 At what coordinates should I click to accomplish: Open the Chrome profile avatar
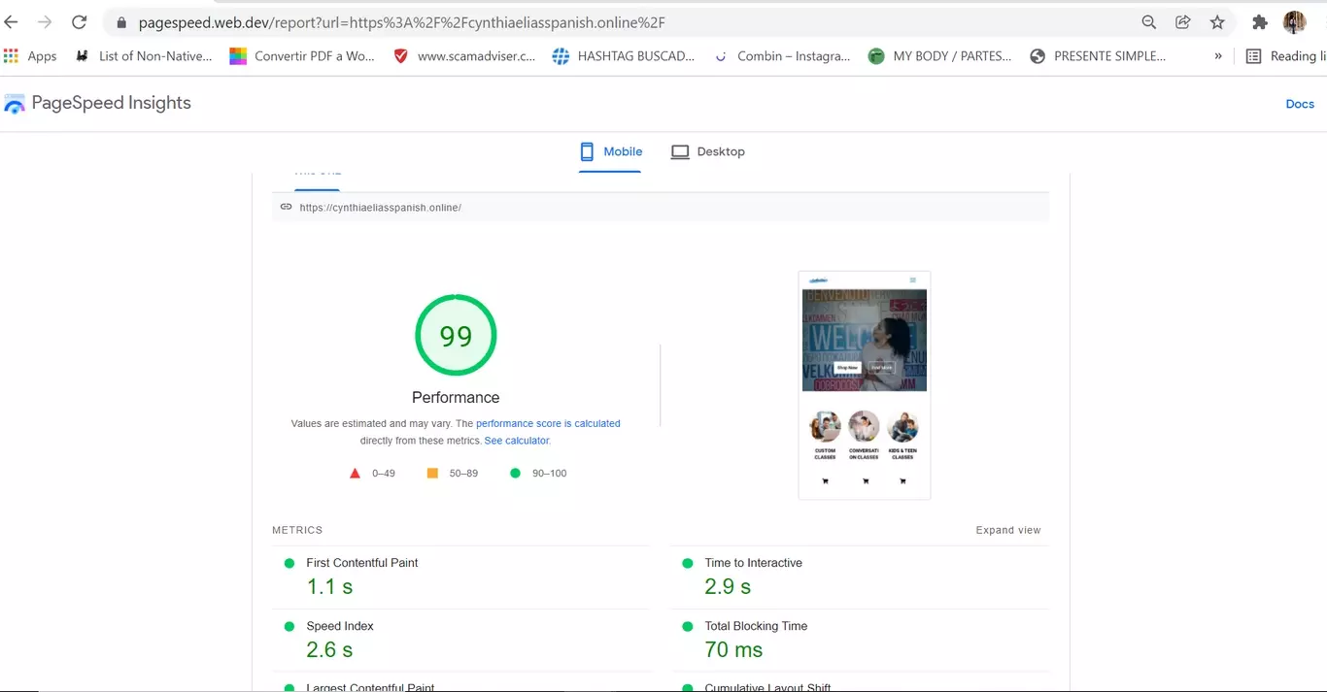[x=1294, y=22]
